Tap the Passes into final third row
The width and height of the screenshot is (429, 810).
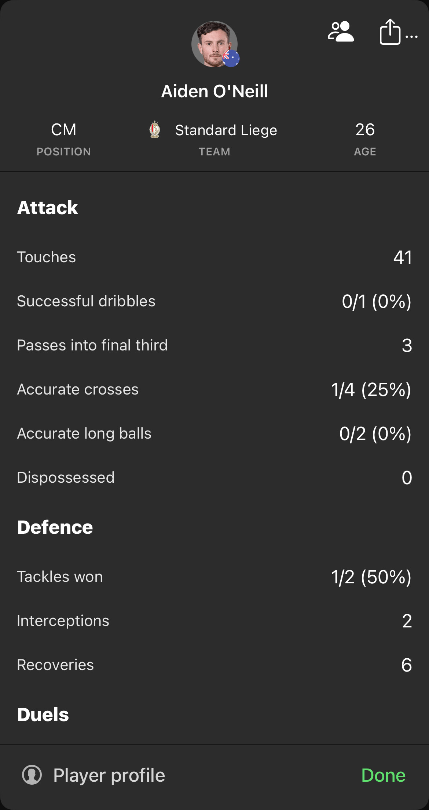pyautogui.click(x=214, y=345)
